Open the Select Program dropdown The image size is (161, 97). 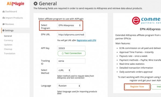tap(69, 26)
